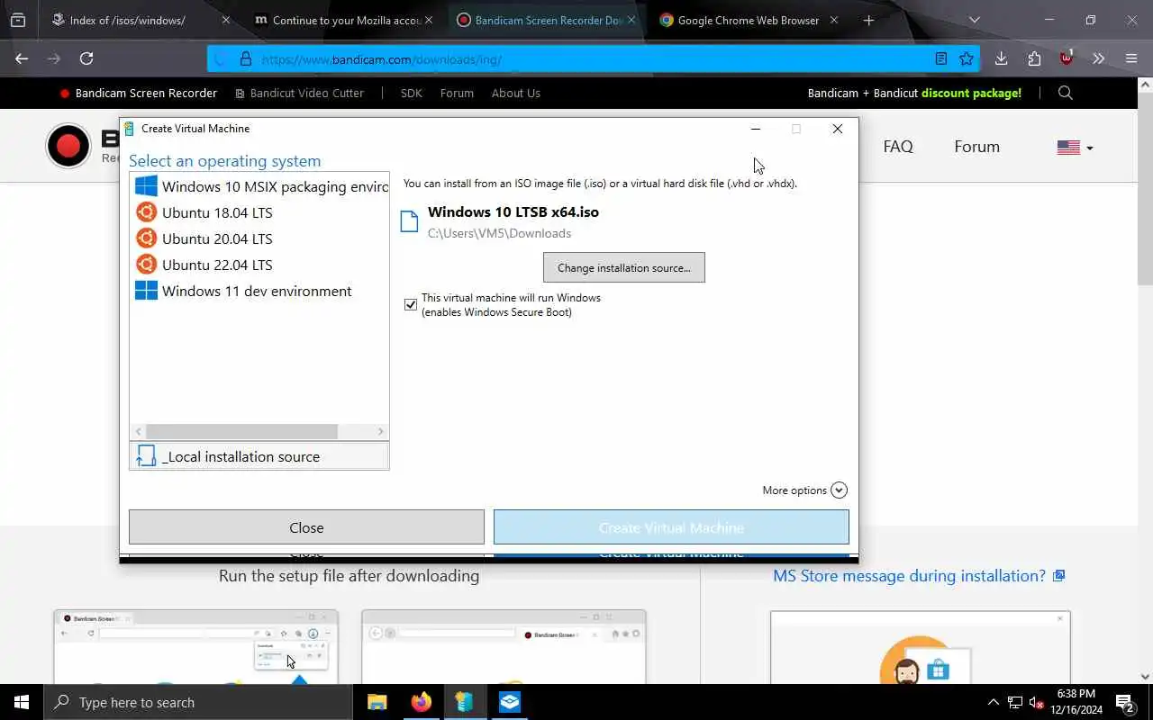Select Windows 10 MSIX packaging environment

click(x=259, y=186)
